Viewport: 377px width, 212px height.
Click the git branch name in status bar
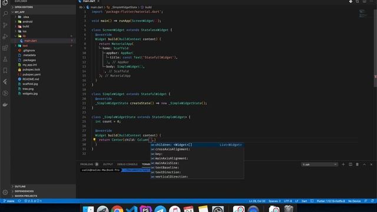coord(9,201)
